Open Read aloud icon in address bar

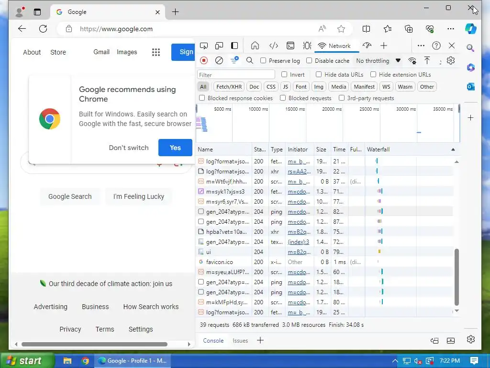(322, 29)
